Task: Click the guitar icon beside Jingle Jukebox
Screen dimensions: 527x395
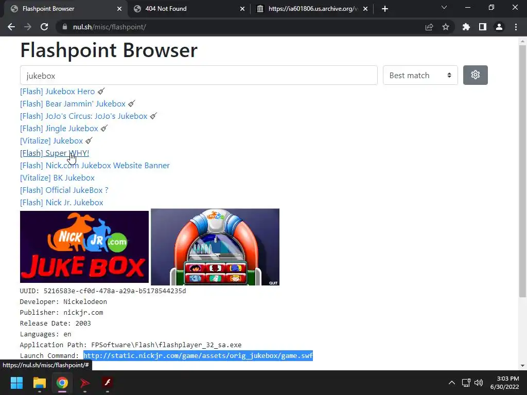Action: pos(104,128)
